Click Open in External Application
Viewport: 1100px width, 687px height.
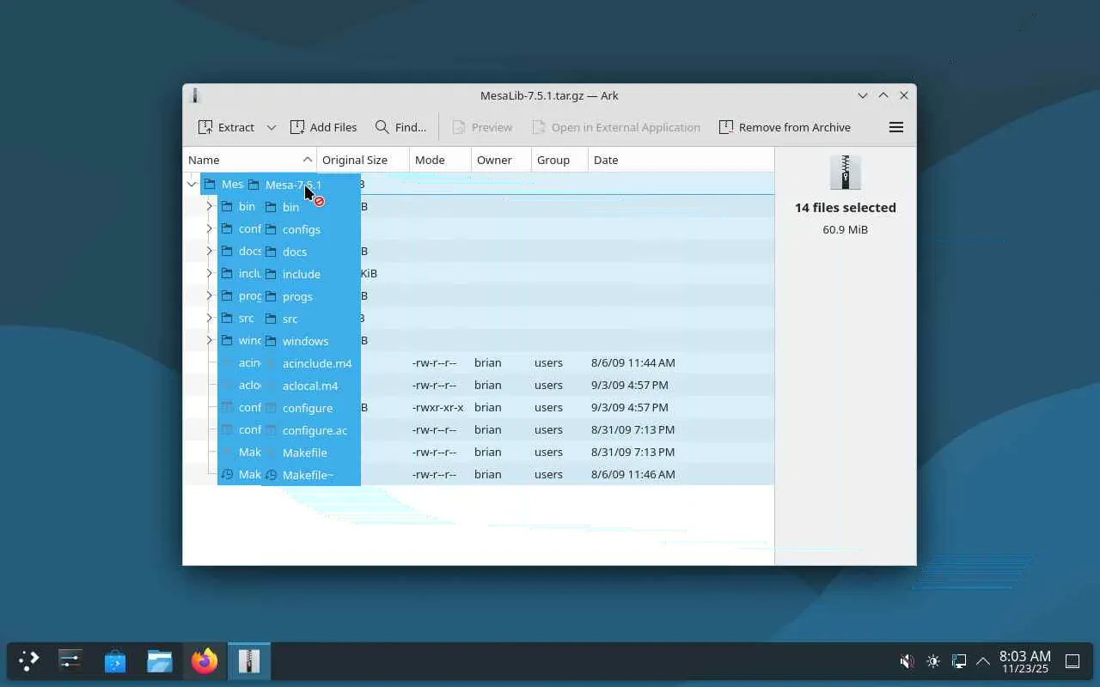pos(616,127)
